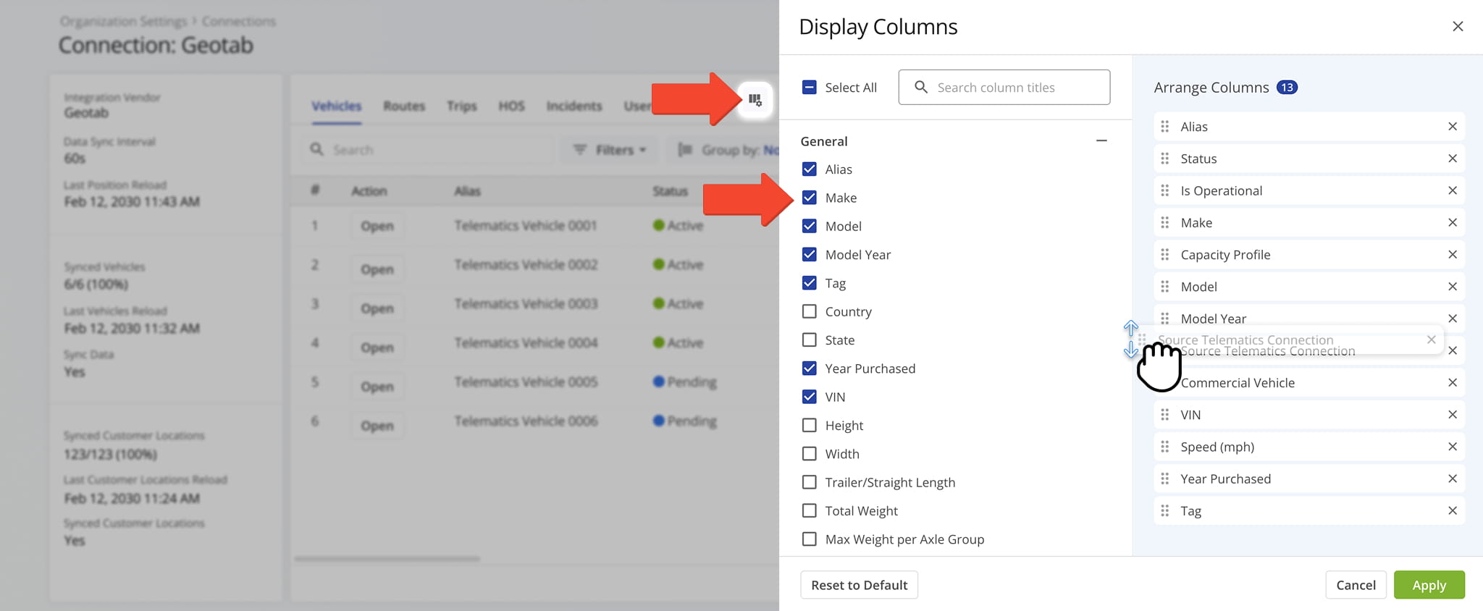Remove Commercial Vehicle from arranged columns
This screenshot has height=611, width=1483.
tap(1452, 382)
